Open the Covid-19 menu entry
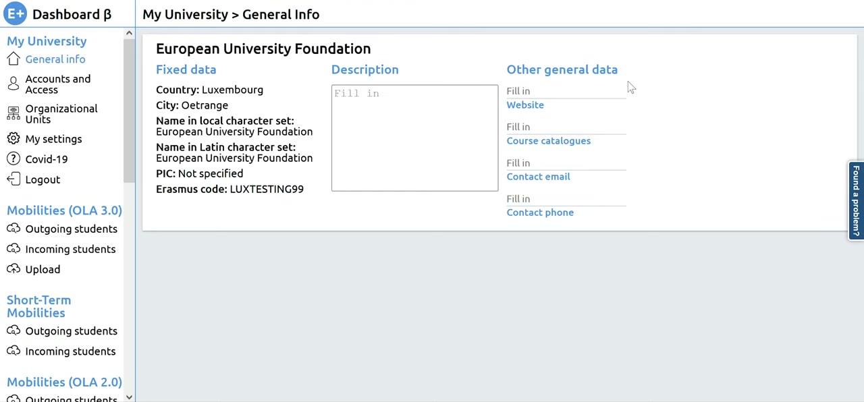The height and width of the screenshot is (402, 864). (x=47, y=159)
